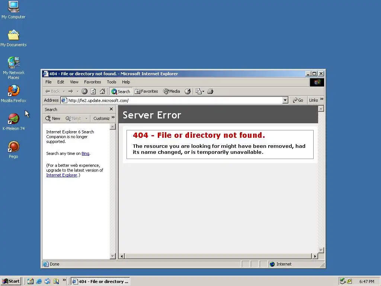Click the Done status bar text
Screen dimensions: 381x286
pyautogui.click(x=54, y=264)
